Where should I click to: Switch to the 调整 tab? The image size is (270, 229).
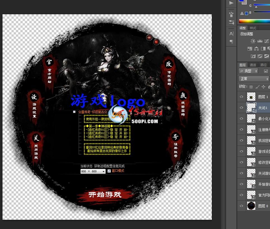tap(243, 28)
